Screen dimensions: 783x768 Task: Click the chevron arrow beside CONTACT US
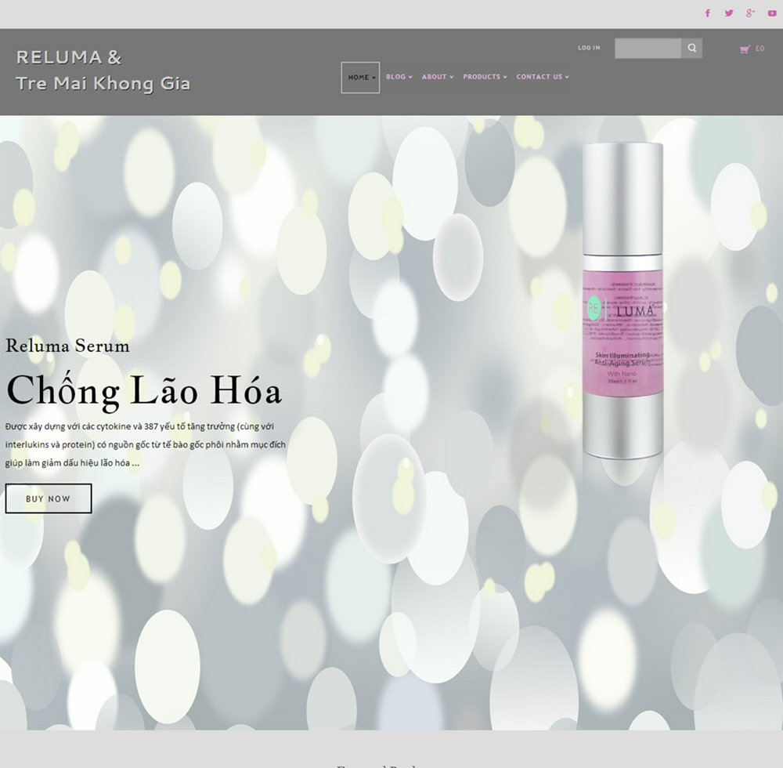(567, 77)
